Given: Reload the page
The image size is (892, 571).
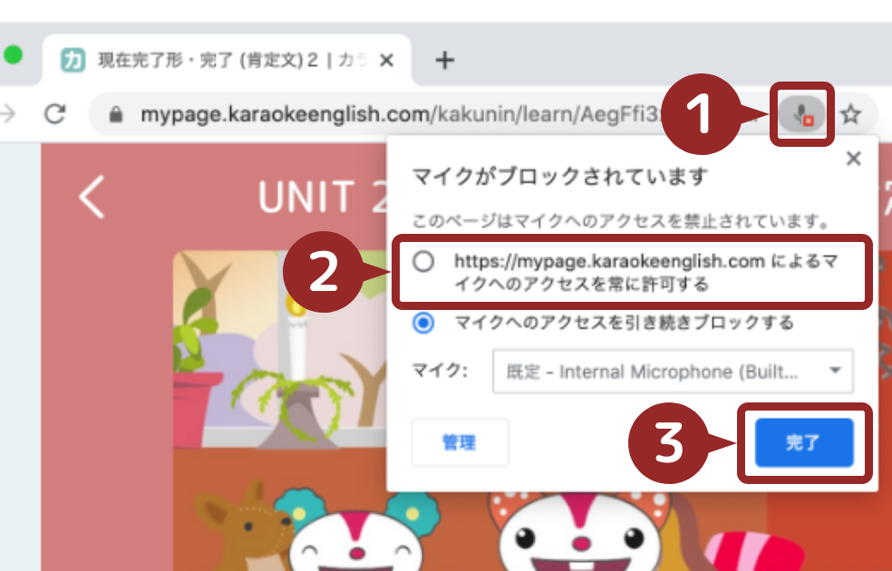Looking at the screenshot, I should coord(55,113).
